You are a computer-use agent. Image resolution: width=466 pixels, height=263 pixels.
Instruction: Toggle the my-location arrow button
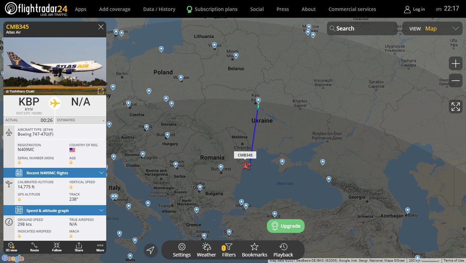151,250
